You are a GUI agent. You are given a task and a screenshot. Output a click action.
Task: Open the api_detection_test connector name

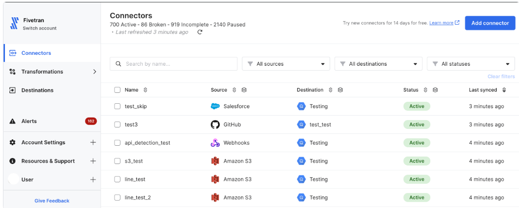pos(148,143)
